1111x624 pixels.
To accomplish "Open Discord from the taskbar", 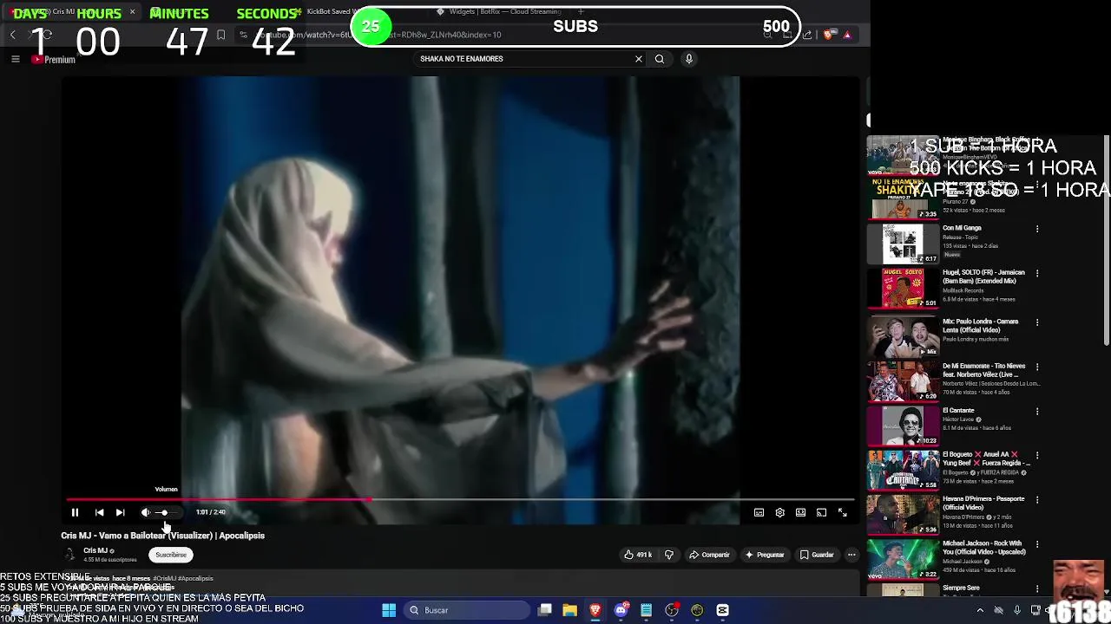I will pos(621,610).
